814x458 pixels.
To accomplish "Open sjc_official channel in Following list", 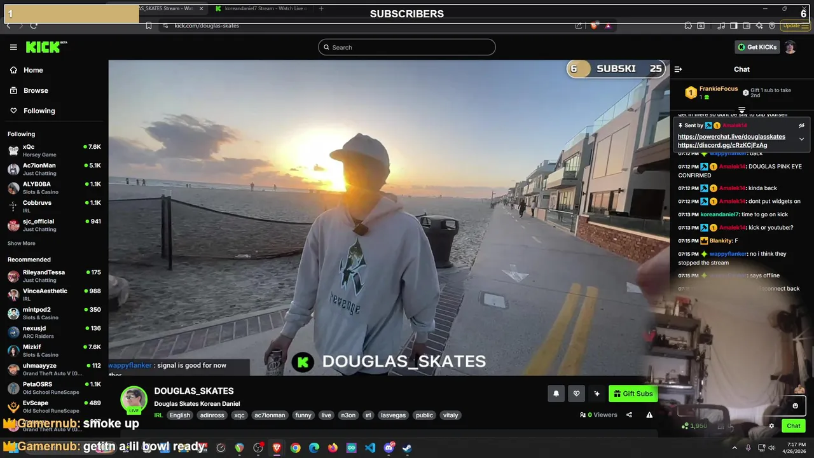I will 54,225.
